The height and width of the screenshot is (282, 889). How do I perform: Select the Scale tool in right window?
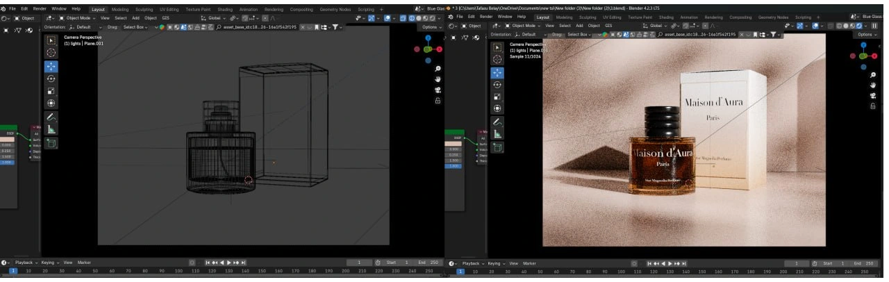click(497, 97)
